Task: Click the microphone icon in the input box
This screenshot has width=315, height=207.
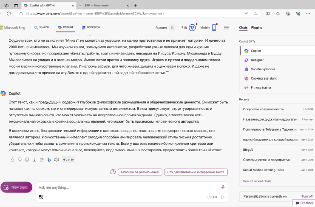Action: point(223,187)
